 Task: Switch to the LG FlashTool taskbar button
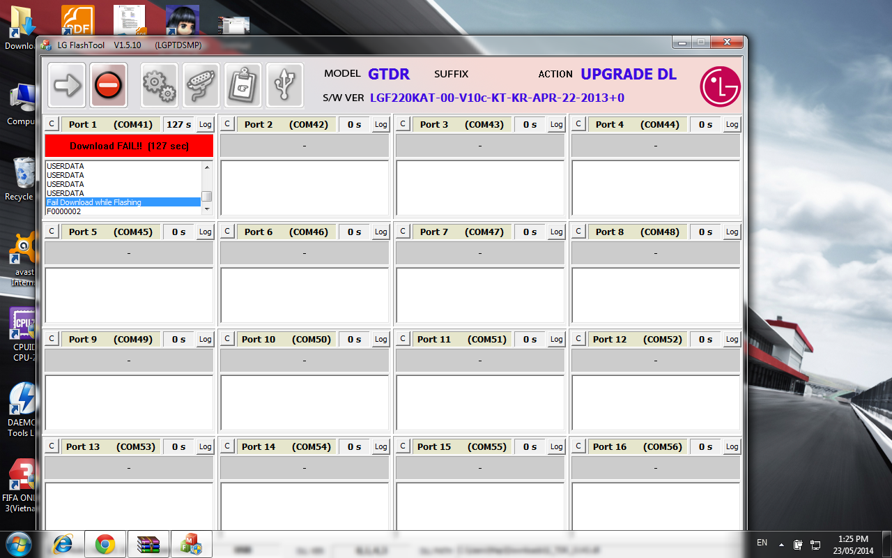192,544
